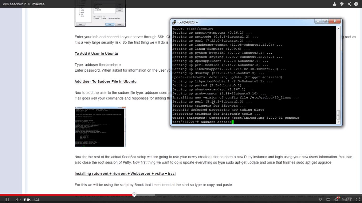This screenshot has height=203, width=362.
Task: Minimize the PuTTY terminal window
Action: (x=318, y=21)
